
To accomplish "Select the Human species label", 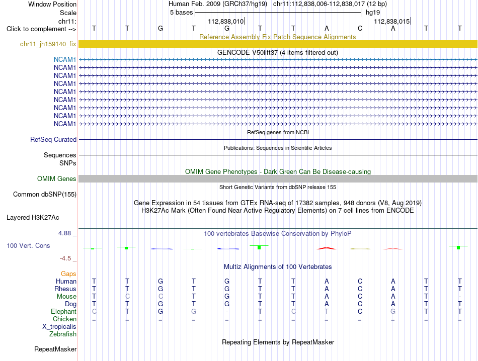I will [x=66, y=281].
